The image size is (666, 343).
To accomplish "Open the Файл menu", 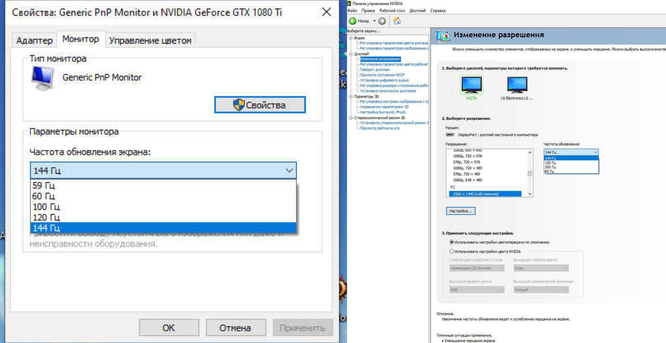I will [352, 11].
